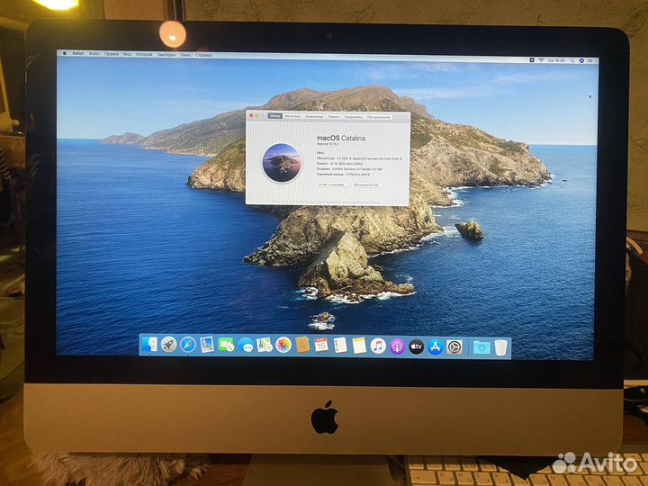
Task: Open Photos colorful flower icon in Dock
Action: 283,345
